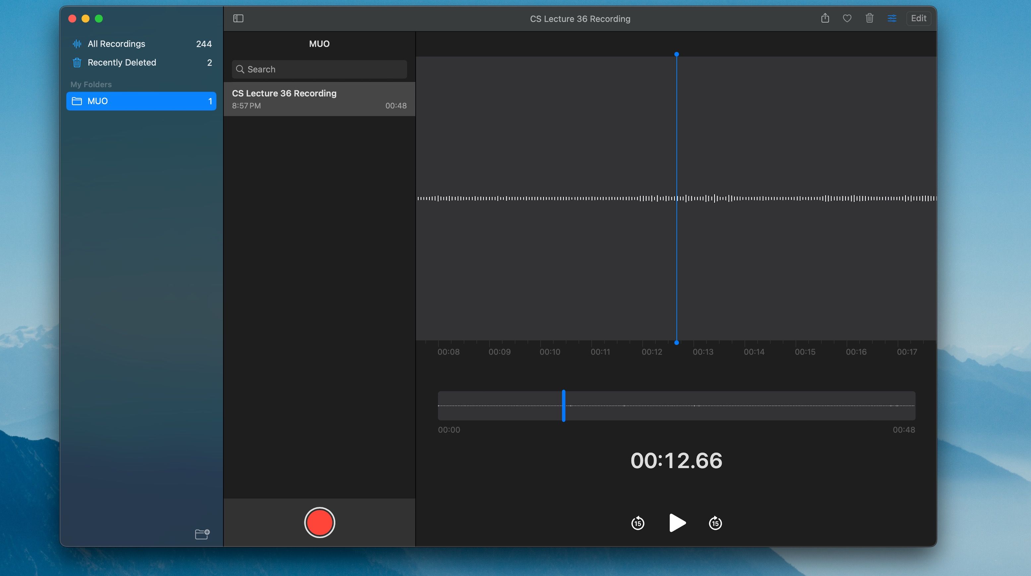Open Recently Deleted from the sidebar

click(121, 62)
